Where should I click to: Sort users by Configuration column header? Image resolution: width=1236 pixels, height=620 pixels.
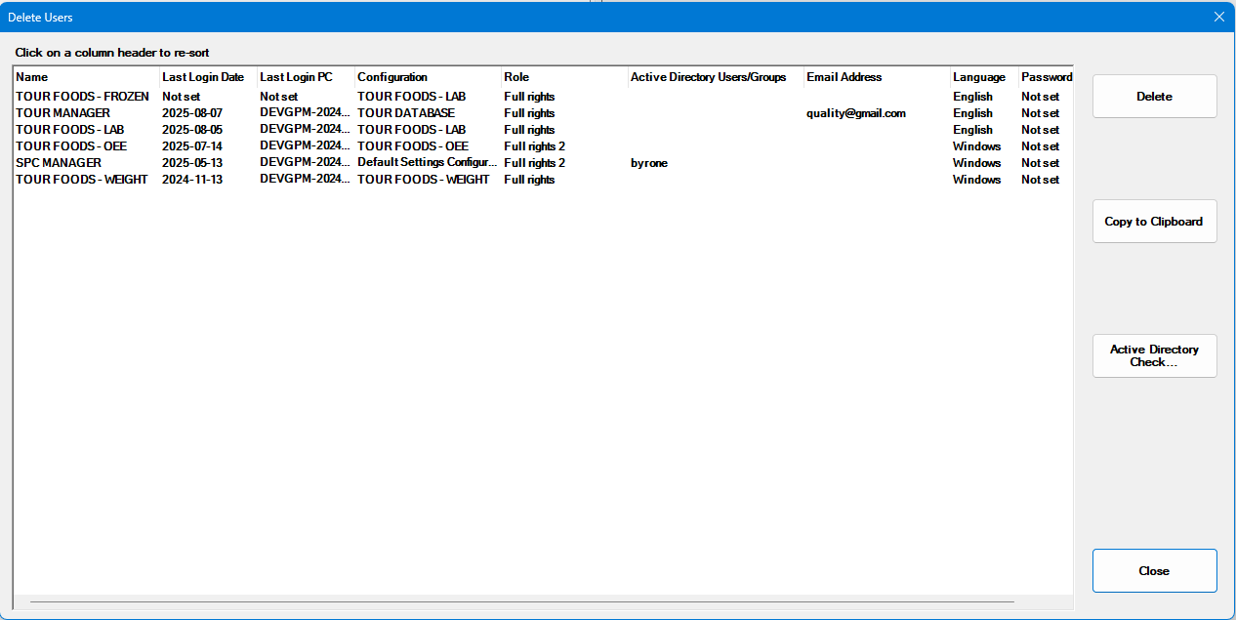pos(427,77)
